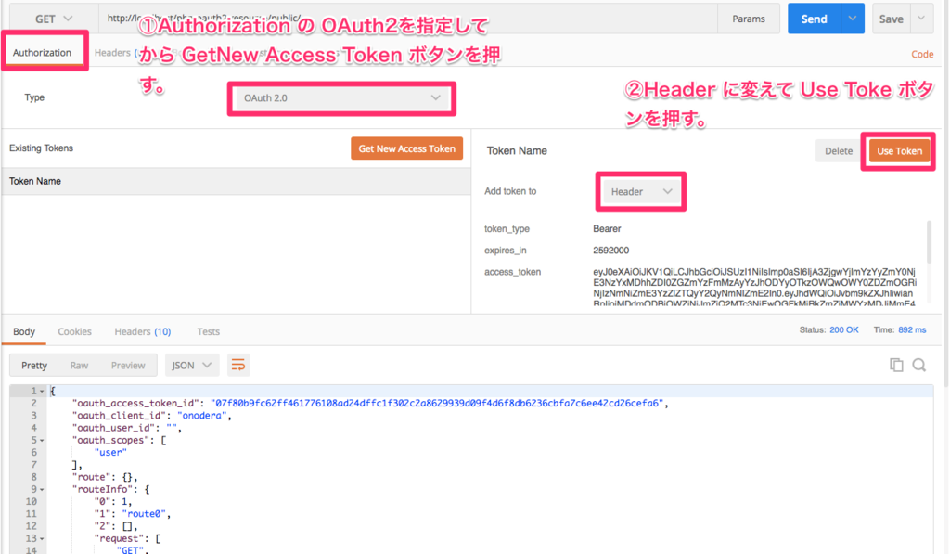This screenshot has width=950, height=554.
Task: Click the Existing Tokens label
Action: [x=41, y=148]
